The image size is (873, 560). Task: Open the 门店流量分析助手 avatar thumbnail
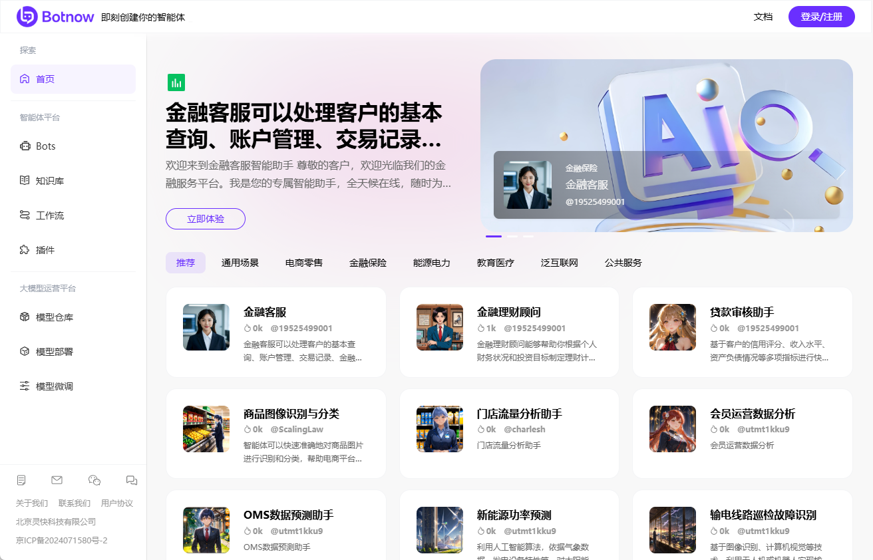pos(440,429)
